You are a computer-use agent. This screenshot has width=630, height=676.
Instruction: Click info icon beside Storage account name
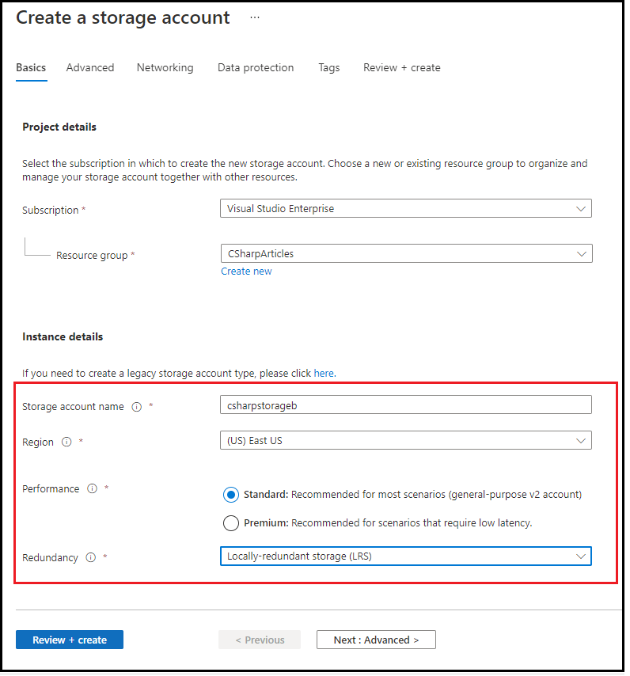tap(136, 407)
